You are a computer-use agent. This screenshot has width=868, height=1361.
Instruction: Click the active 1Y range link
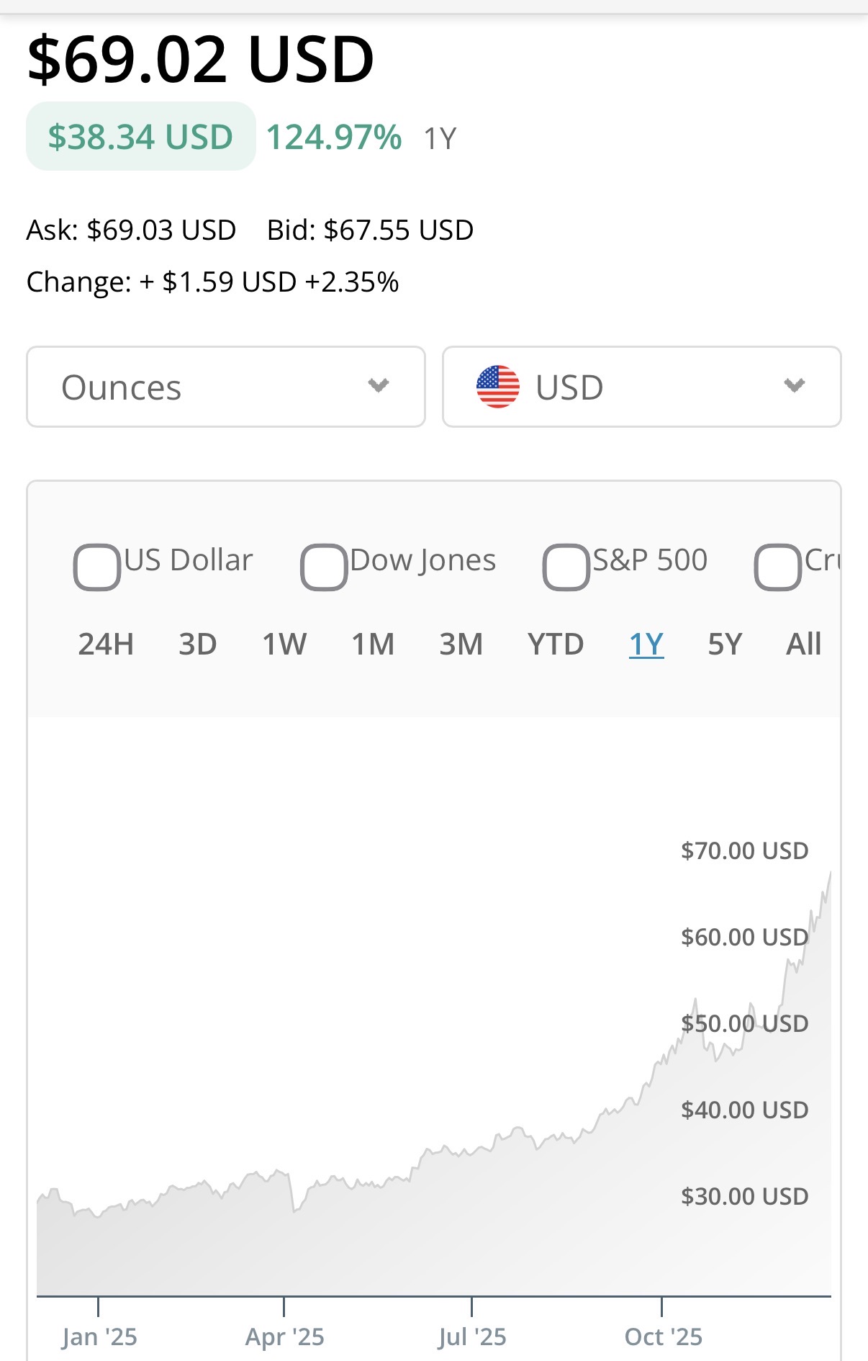[x=646, y=644]
